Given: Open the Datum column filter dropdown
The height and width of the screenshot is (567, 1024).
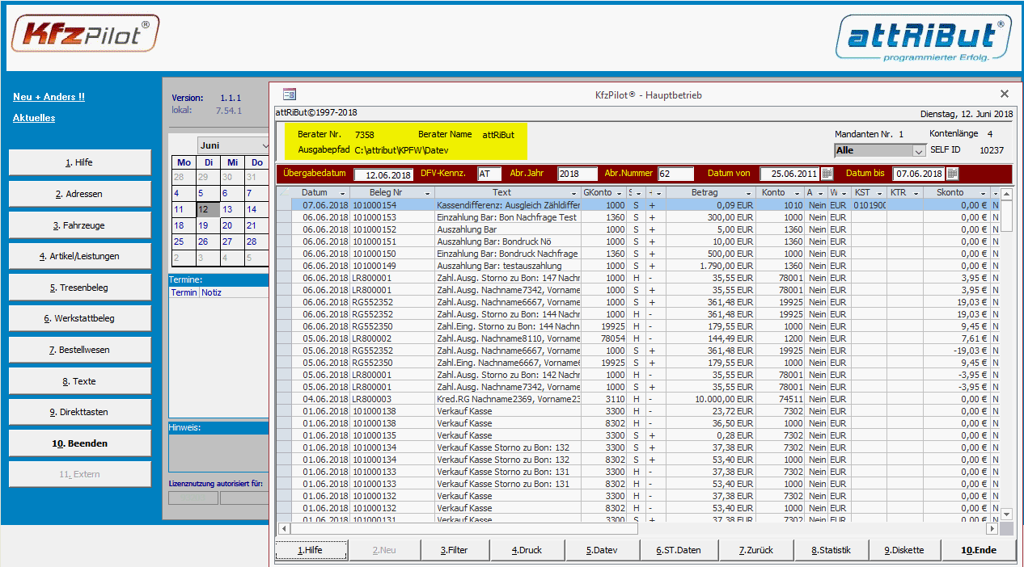Looking at the screenshot, I should [342, 193].
